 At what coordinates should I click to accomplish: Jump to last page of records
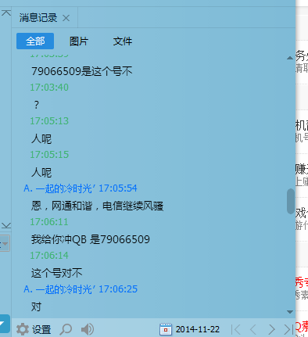[x=288, y=329]
